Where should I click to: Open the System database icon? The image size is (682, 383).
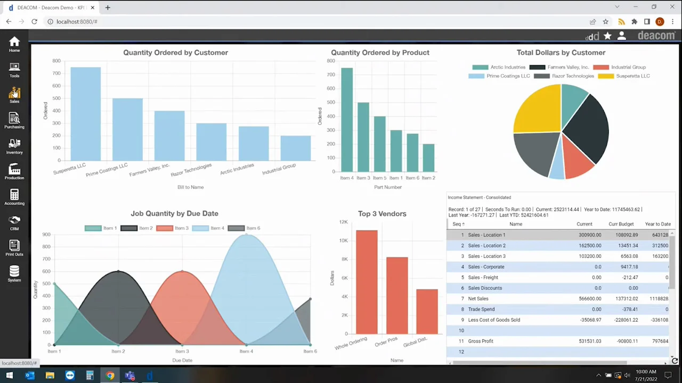click(14, 274)
